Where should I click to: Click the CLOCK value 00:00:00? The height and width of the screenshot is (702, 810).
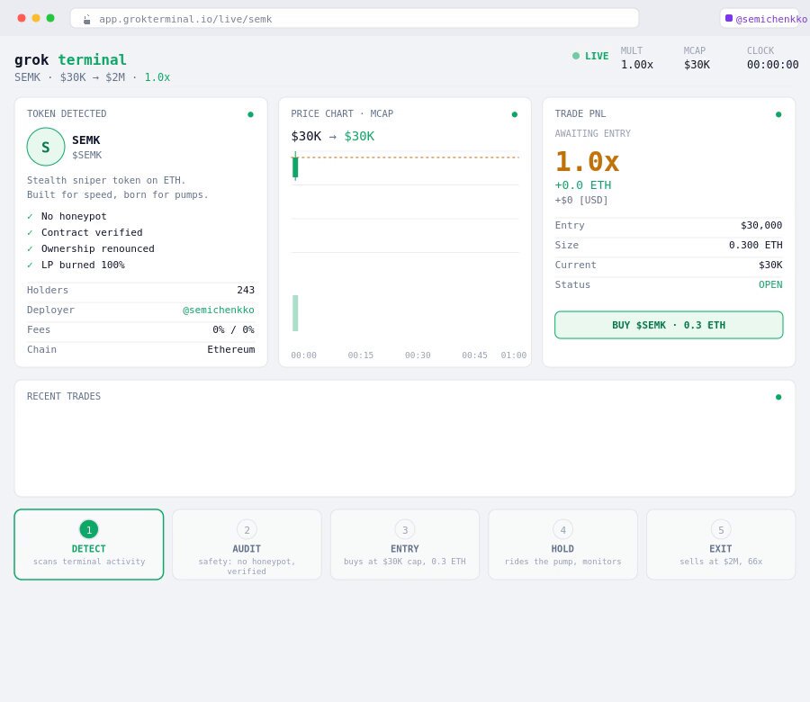pos(773,65)
